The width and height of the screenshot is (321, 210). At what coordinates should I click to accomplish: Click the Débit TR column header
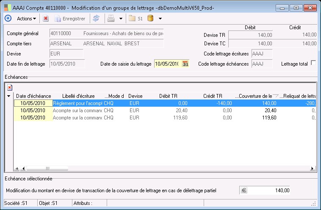168,96
